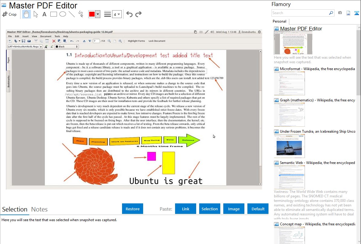Choose the arrow pointer tool
The image size is (361, 244).
coord(36,14)
